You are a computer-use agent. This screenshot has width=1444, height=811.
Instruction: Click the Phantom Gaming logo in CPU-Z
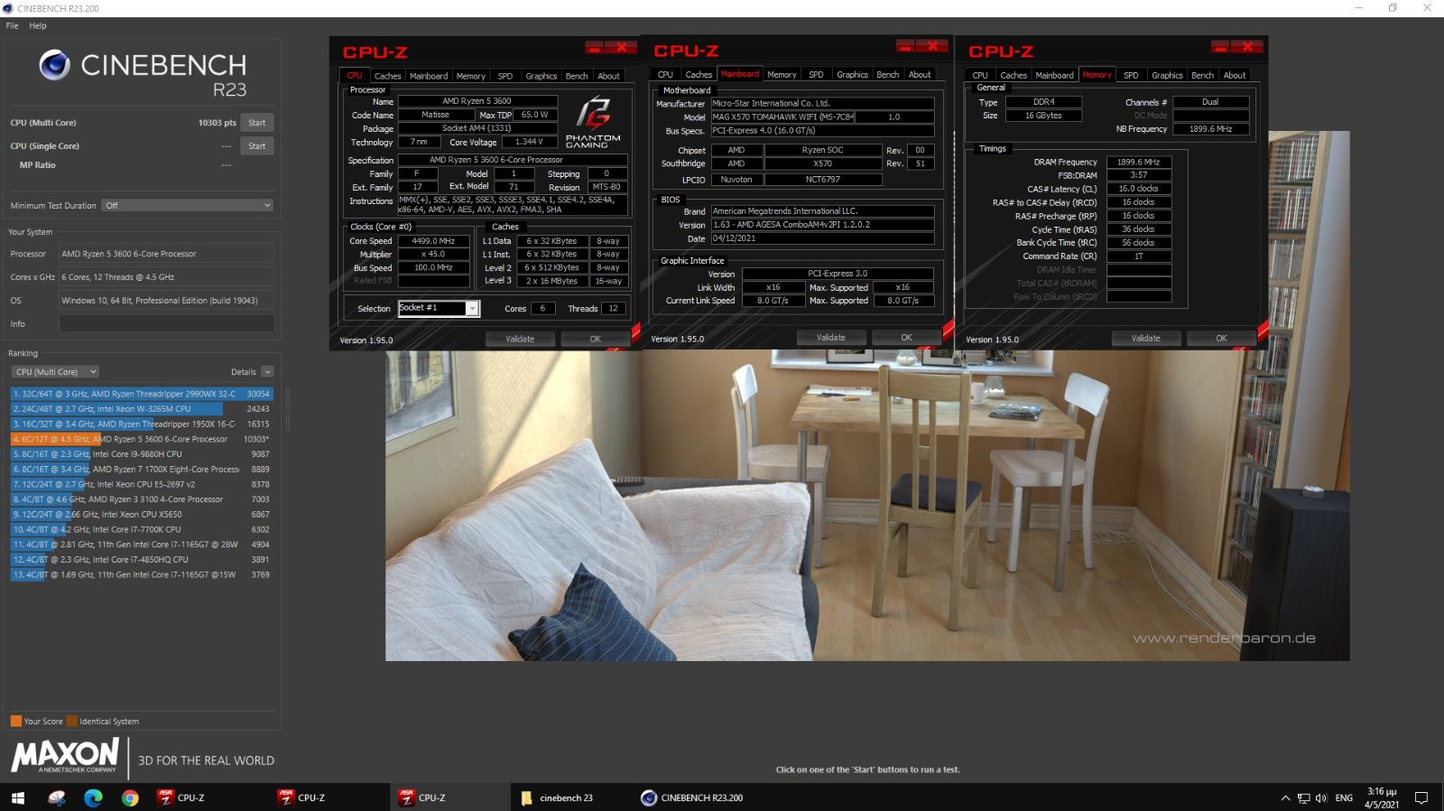point(593,122)
